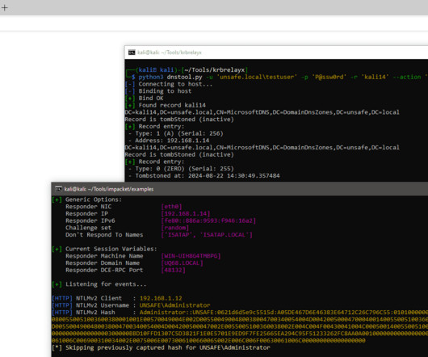The width and height of the screenshot is (428, 357).
Task: Click 'Type: 0 (ZERO) (Serial: 255)' line
Action: click(x=181, y=169)
